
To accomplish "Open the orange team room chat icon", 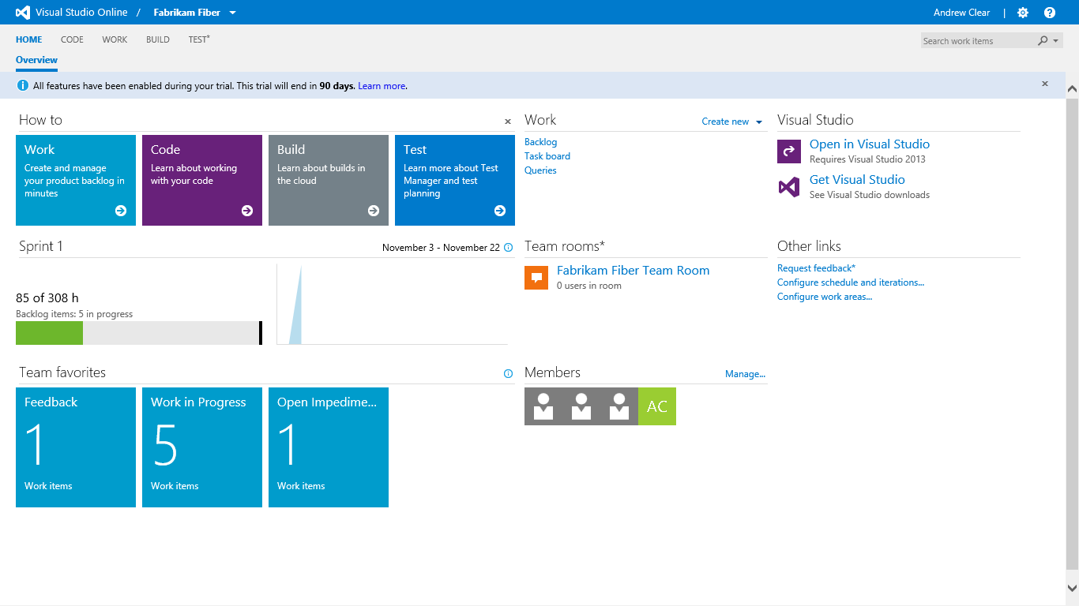I will coord(536,278).
